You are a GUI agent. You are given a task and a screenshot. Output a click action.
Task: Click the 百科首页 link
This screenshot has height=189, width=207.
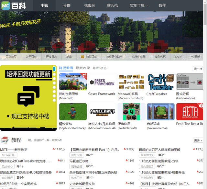point(11,57)
